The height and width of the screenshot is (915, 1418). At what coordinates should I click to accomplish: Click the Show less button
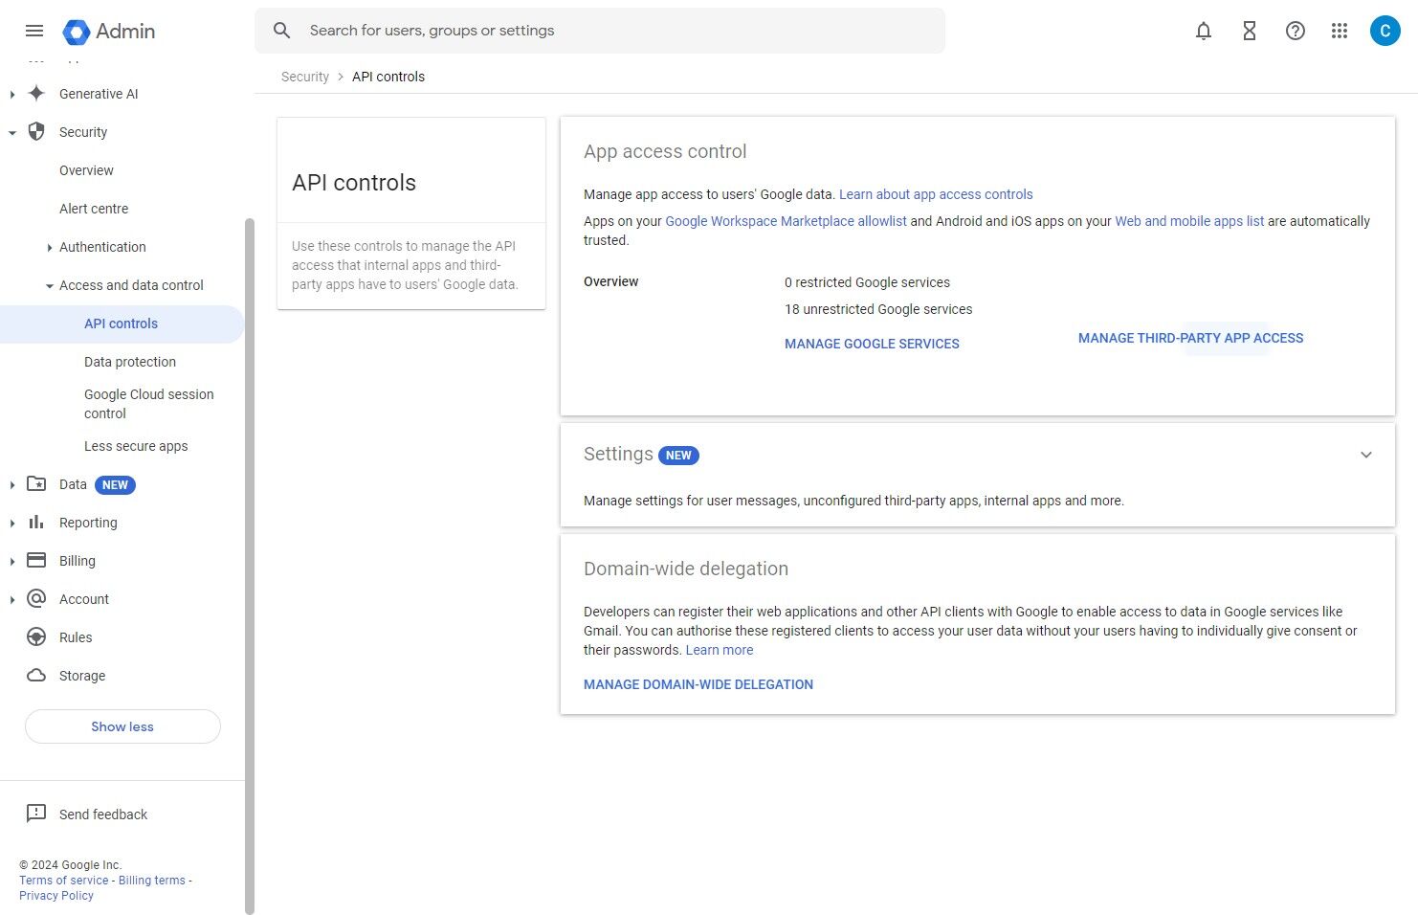pos(122,726)
